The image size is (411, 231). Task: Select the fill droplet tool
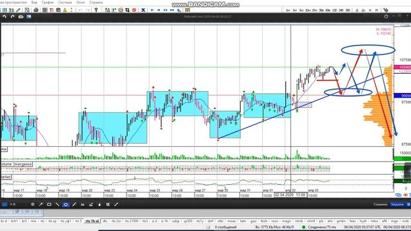100,204
